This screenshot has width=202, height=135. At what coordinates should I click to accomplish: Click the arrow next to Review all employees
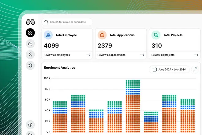[88, 55]
